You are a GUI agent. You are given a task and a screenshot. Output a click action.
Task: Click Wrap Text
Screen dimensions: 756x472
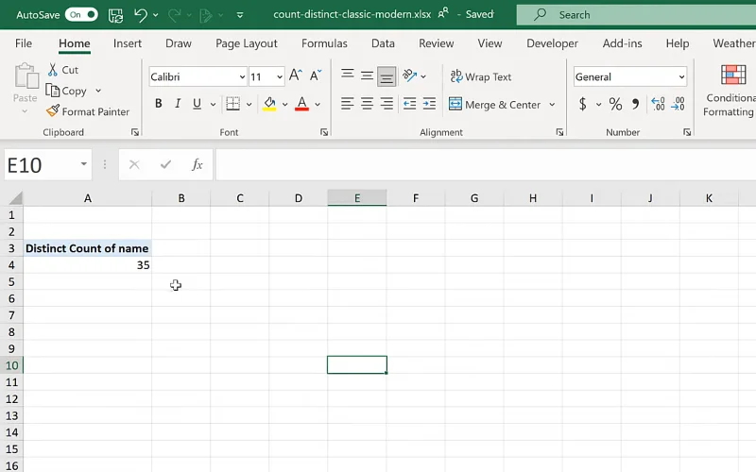point(481,76)
